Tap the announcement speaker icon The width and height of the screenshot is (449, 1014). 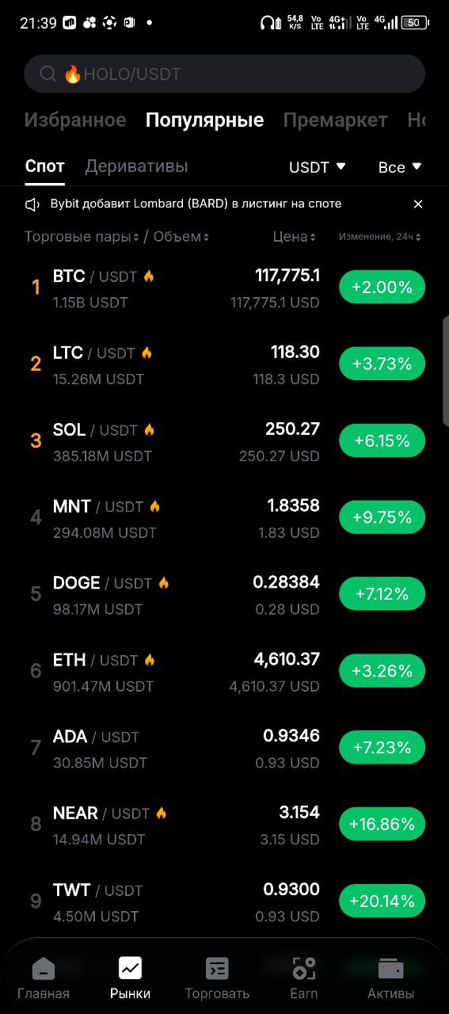click(32, 204)
